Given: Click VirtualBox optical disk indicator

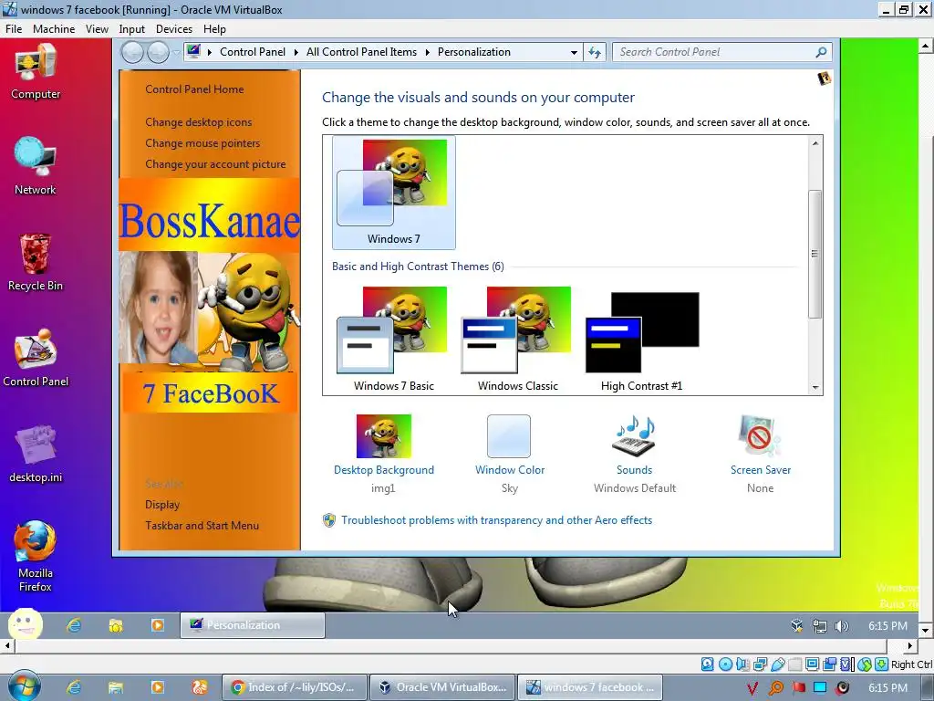Looking at the screenshot, I should click(725, 664).
